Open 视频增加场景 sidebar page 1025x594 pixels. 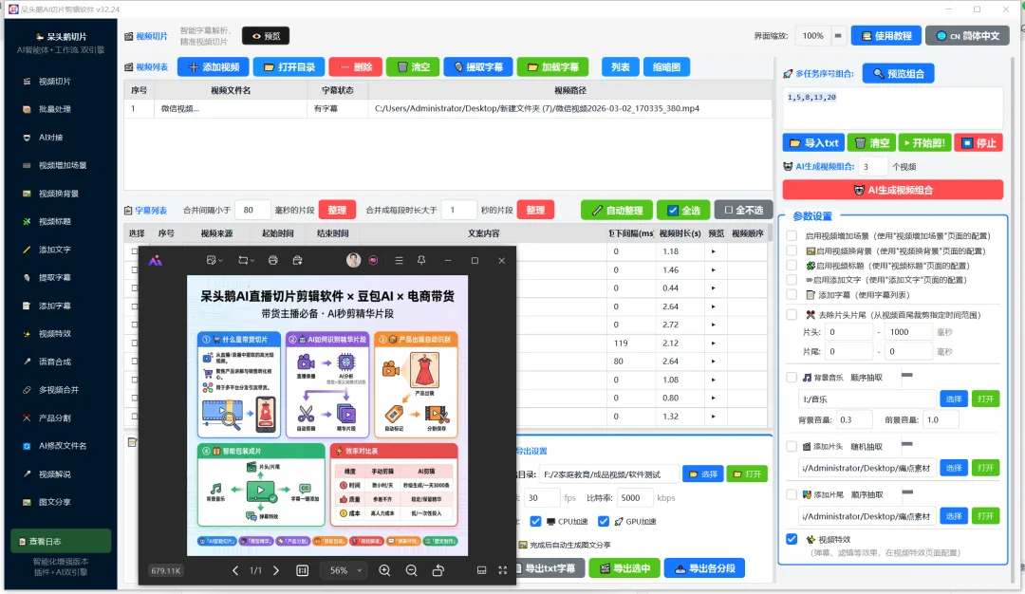[x=62, y=165]
